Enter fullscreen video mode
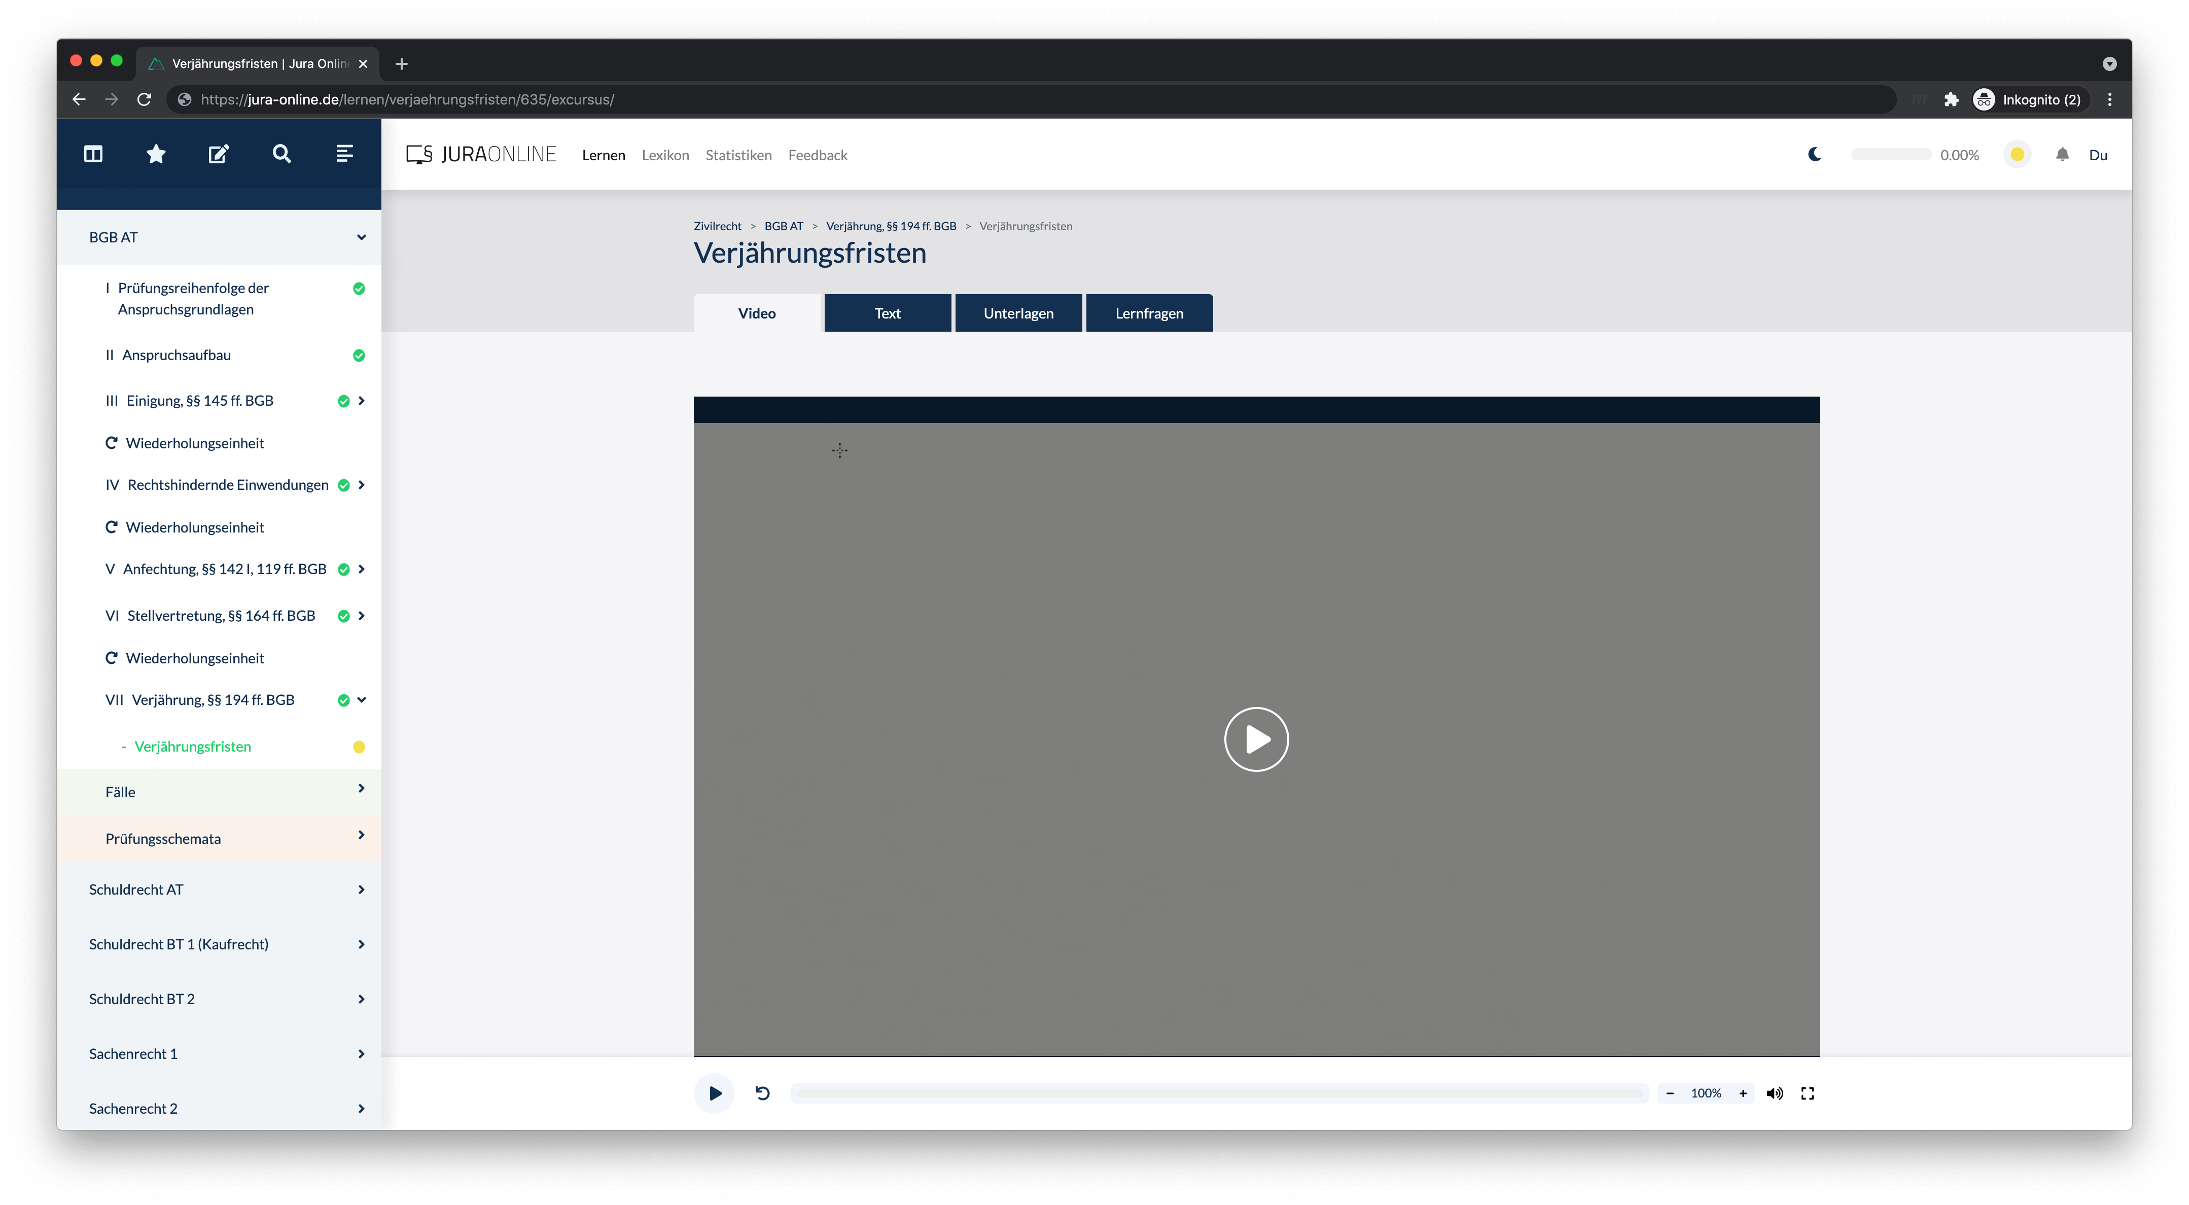This screenshot has width=2189, height=1205. [x=1808, y=1093]
